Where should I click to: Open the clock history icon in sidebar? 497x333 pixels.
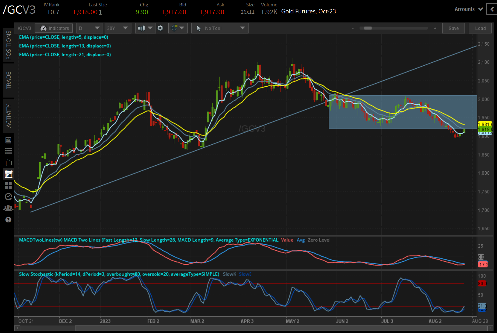pyautogui.click(x=9, y=197)
